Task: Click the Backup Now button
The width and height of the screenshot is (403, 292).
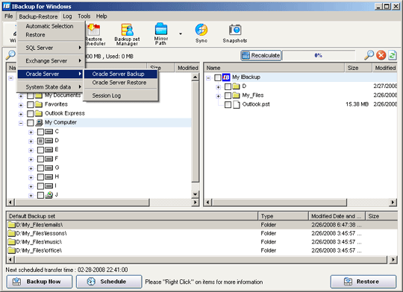Action: pyautogui.click(x=40, y=282)
